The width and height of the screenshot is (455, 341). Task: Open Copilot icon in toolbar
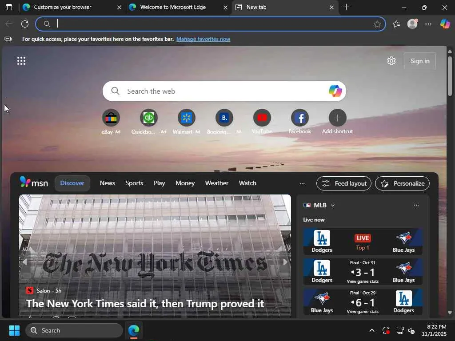pyautogui.click(x=445, y=24)
